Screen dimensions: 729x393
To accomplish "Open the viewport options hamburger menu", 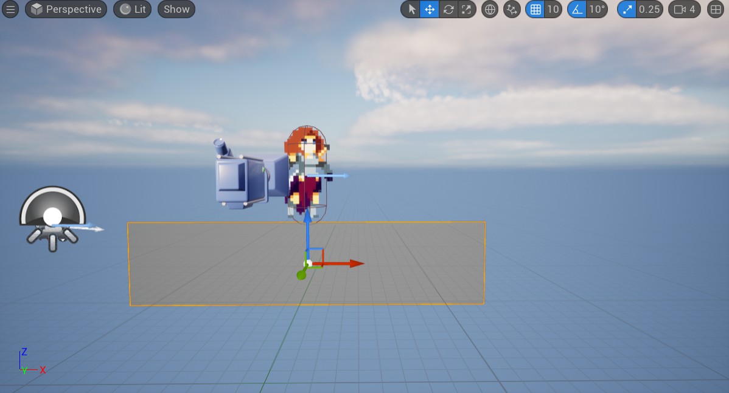I will tap(10, 9).
